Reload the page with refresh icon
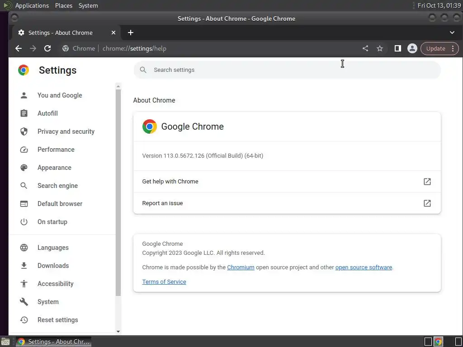The height and width of the screenshot is (347, 463). point(47,49)
